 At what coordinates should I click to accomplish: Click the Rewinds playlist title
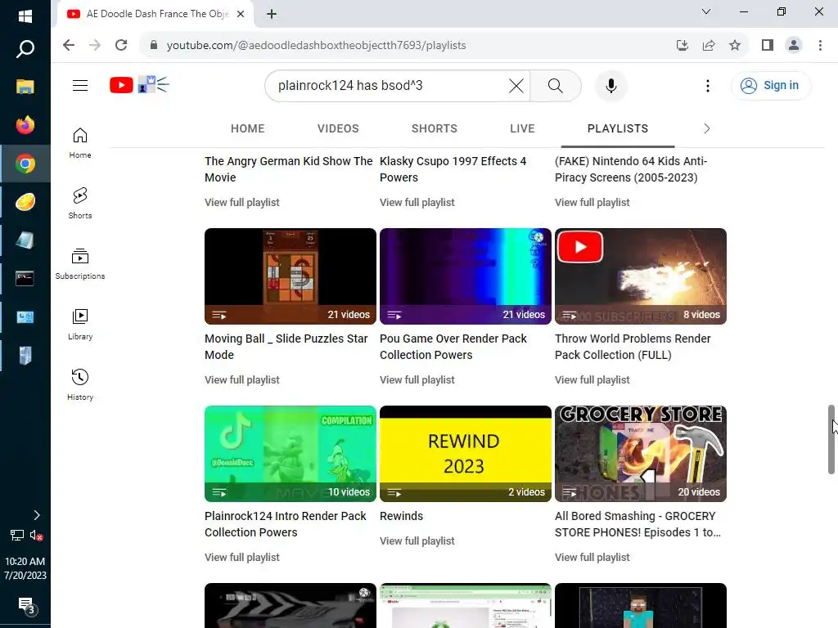tap(401, 516)
